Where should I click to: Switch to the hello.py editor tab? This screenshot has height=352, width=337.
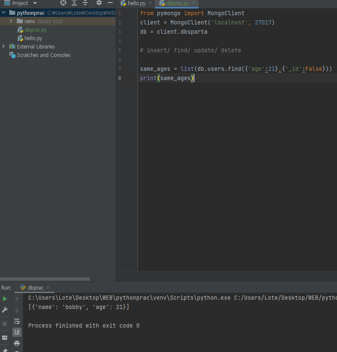136,3
